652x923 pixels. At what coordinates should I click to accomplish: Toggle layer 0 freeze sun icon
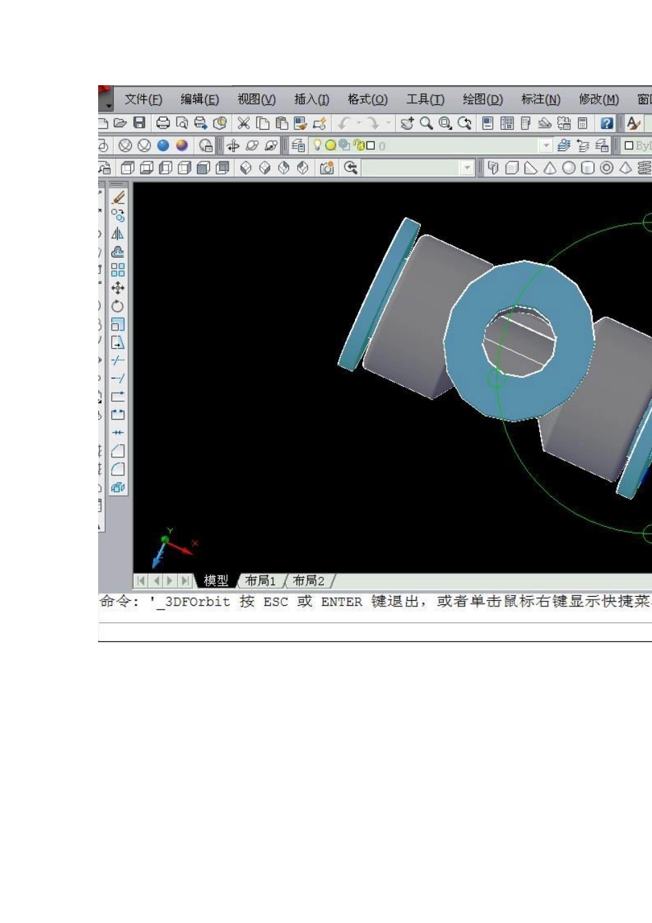(330, 146)
